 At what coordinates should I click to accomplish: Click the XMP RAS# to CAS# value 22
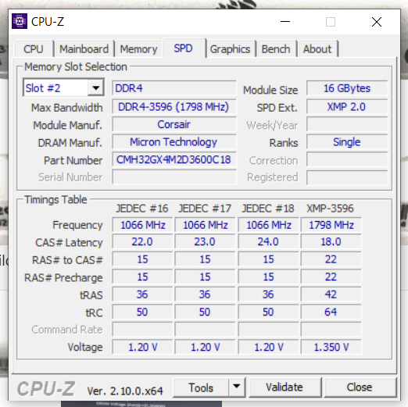[331, 259]
